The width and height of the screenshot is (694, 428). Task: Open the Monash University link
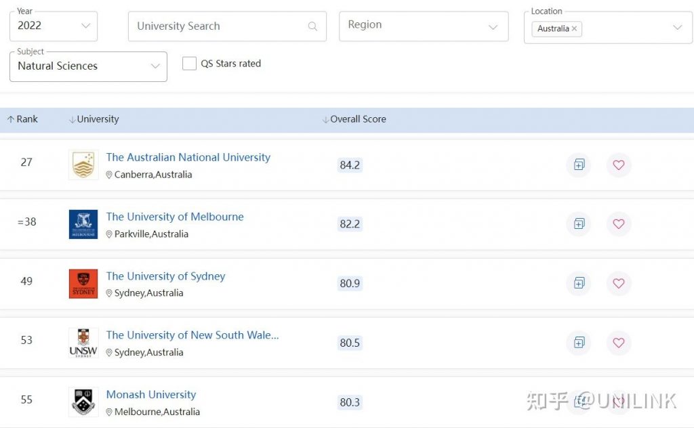[151, 395]
